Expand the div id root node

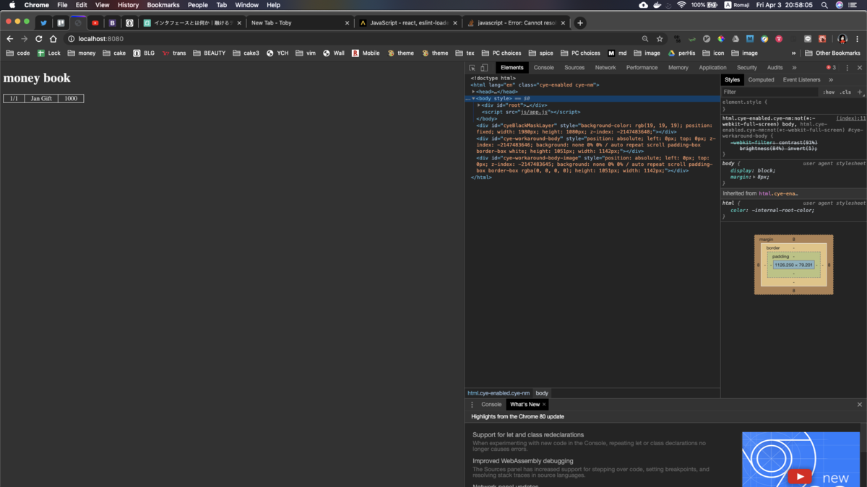479,105
